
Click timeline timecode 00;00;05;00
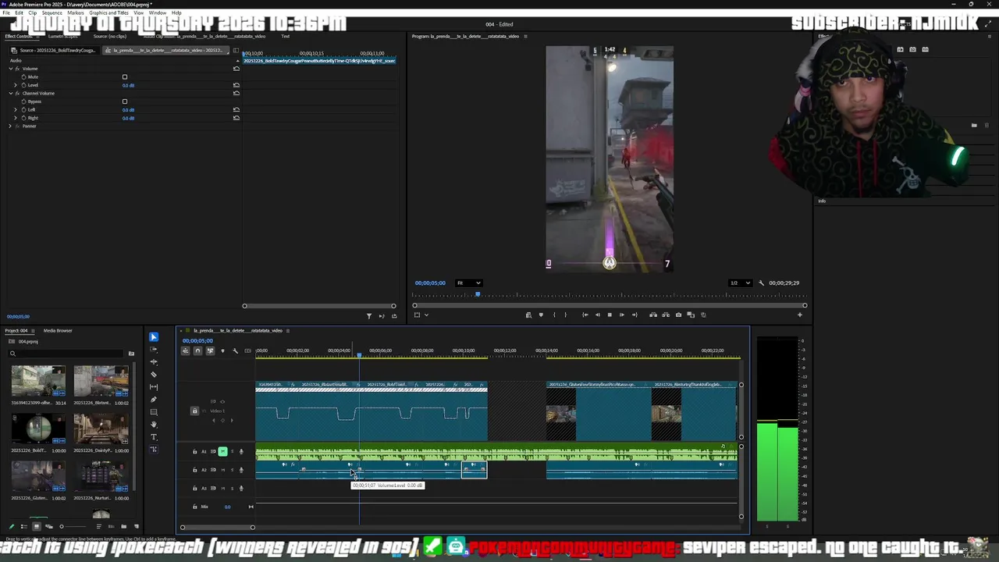[x=197, y=341]
